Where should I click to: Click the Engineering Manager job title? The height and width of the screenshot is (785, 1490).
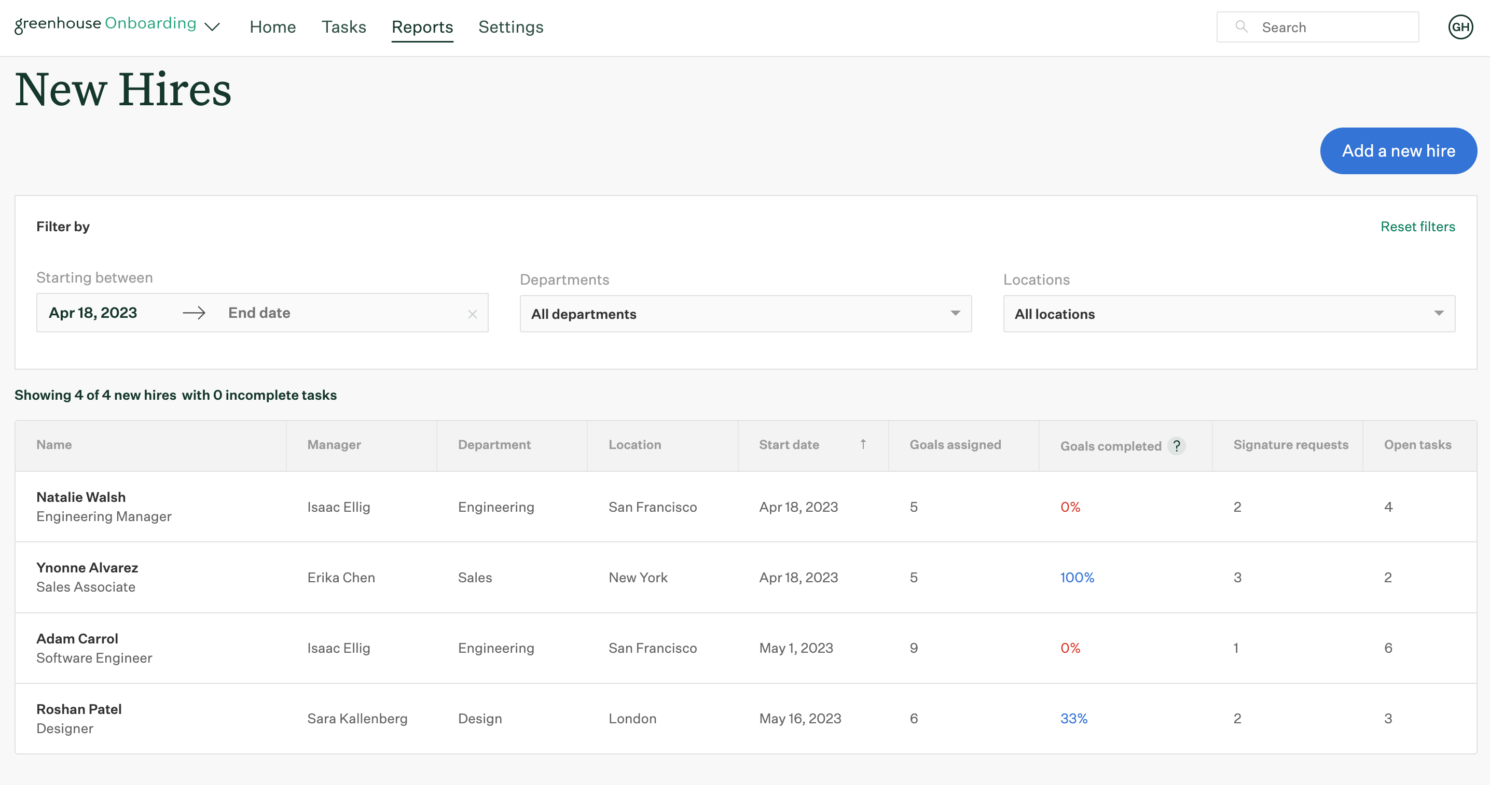pyautogui.click(x=104, y=517)
